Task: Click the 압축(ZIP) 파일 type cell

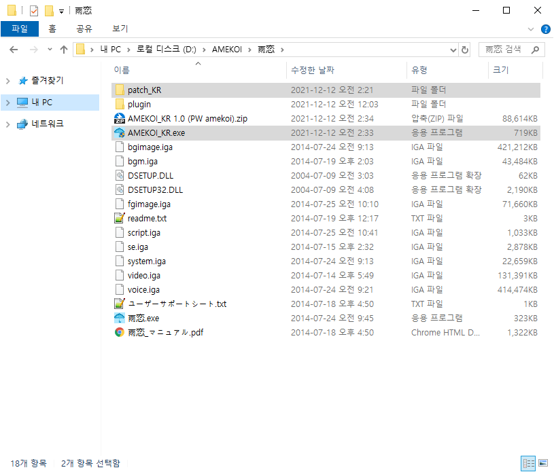Action: [x=437, y=119]
